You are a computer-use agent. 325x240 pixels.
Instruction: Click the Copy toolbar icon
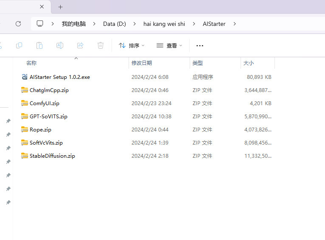19,45
